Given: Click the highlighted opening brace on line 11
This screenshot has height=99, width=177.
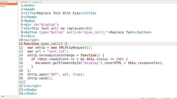Looking at the screenshot, I should [66, 44].
